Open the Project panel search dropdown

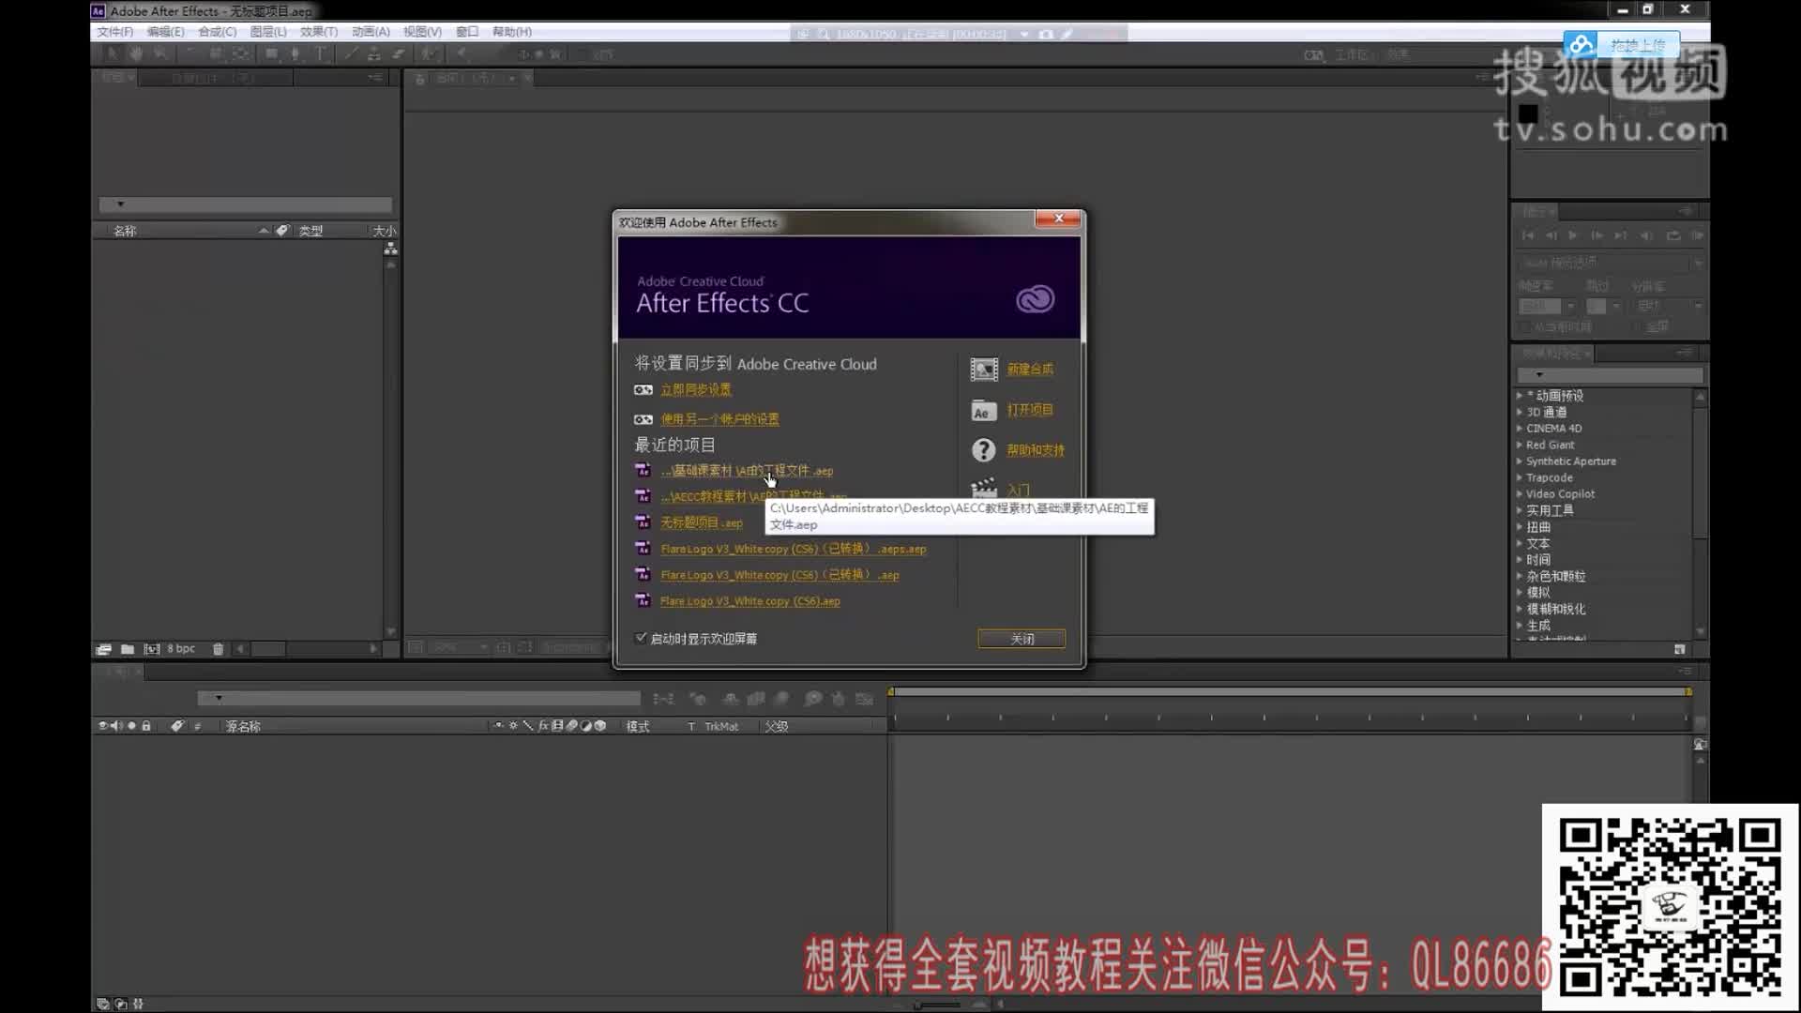(x=119, y=204)
